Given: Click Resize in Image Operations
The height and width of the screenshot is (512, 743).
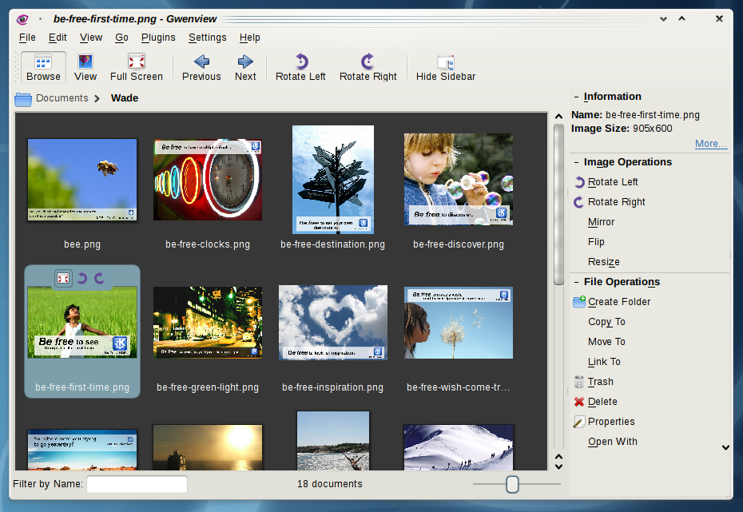Looking at the screenshot, I should tap(604, 261).
